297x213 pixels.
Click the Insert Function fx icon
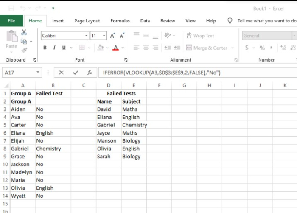tap(90, 73)
